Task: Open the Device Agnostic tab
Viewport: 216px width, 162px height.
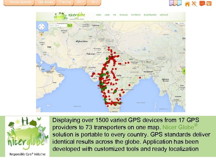Action: coord(19,3)
